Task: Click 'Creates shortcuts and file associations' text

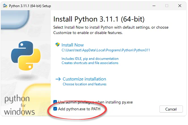Action: coord(90,63)
